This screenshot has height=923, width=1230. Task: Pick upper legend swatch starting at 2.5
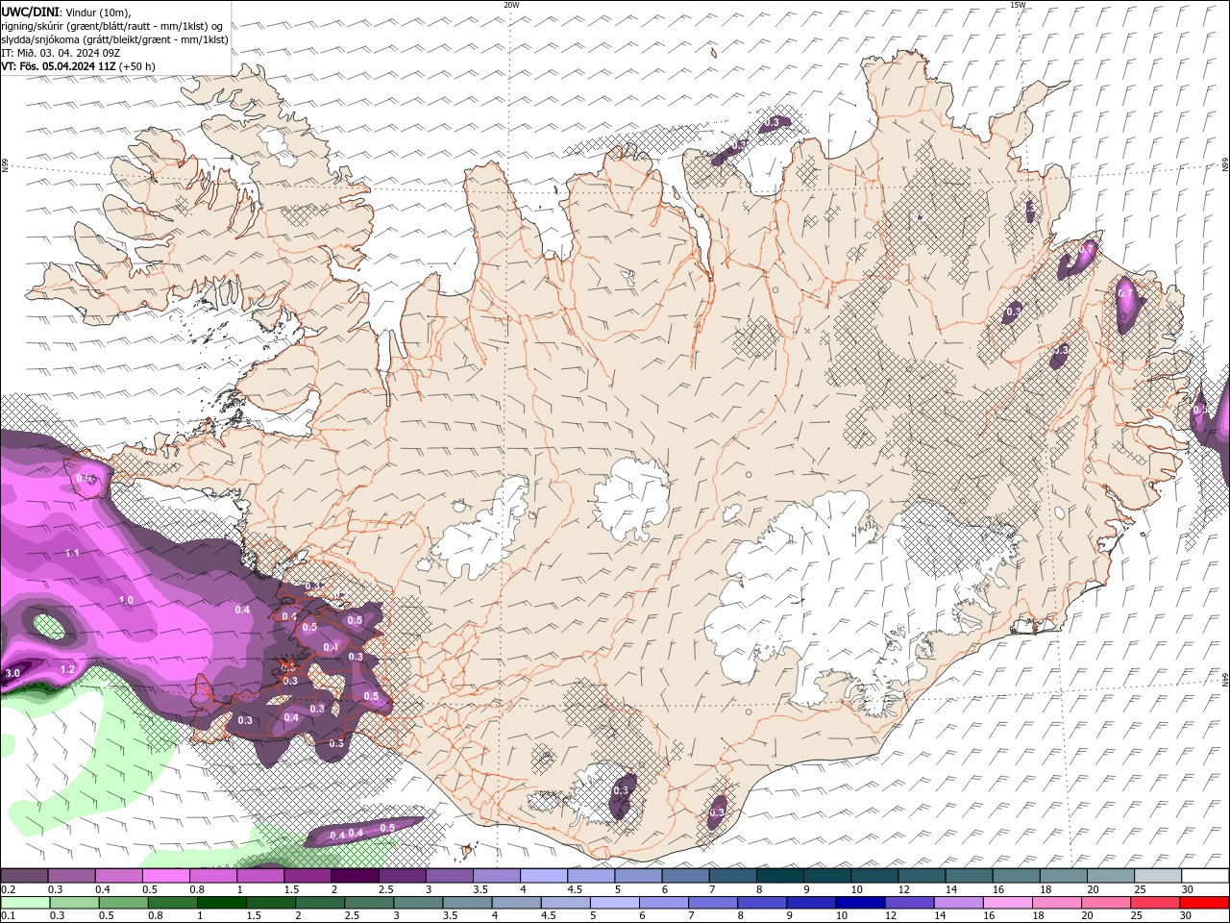[x=402, y=876]
